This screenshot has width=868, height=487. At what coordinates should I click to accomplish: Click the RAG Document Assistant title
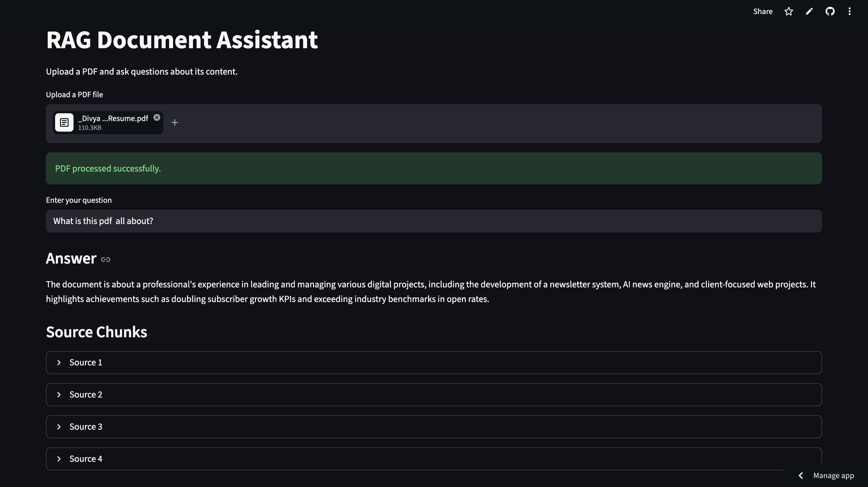coord(182,40)
